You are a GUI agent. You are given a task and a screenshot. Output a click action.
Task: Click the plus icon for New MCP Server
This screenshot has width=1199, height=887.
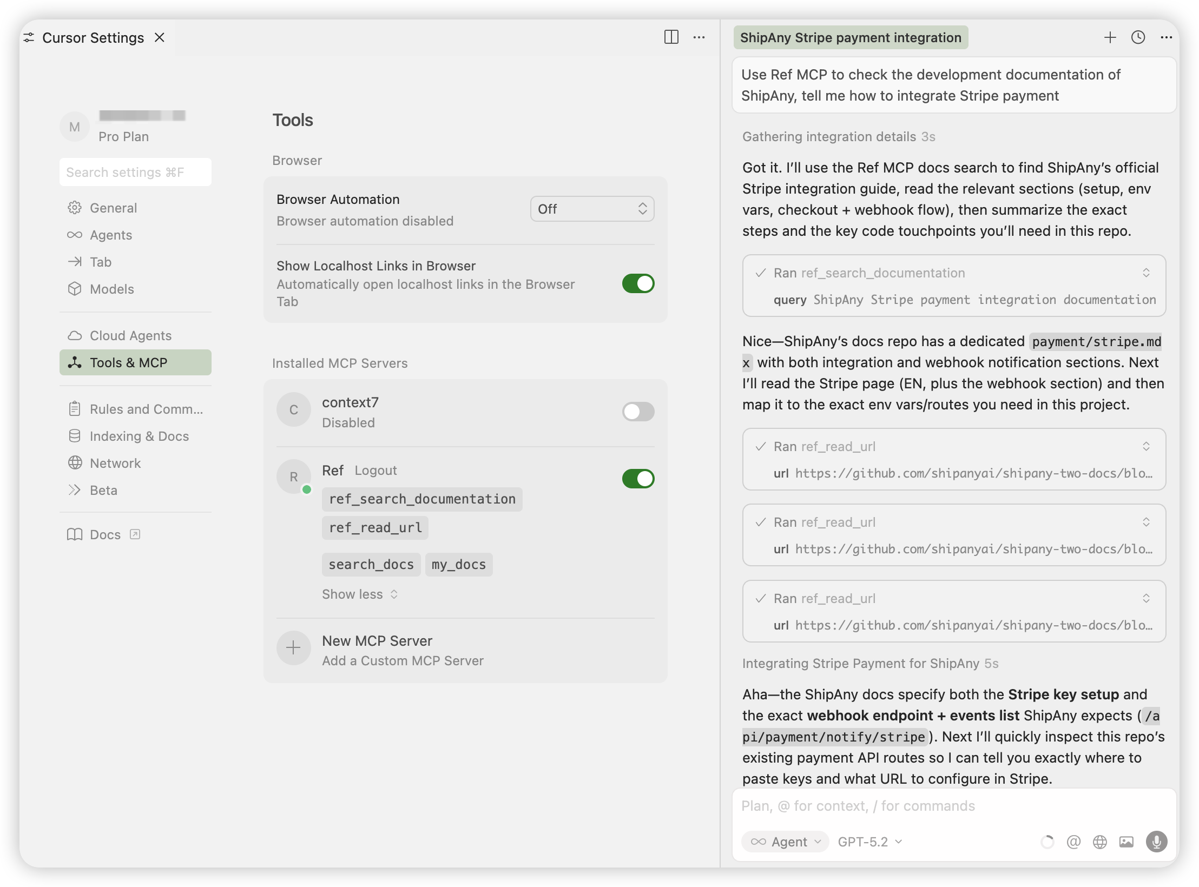[293, 647]
